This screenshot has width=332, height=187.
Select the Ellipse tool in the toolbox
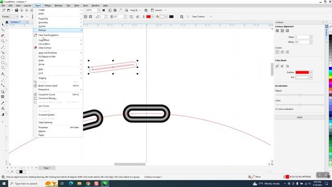(3, 63)
